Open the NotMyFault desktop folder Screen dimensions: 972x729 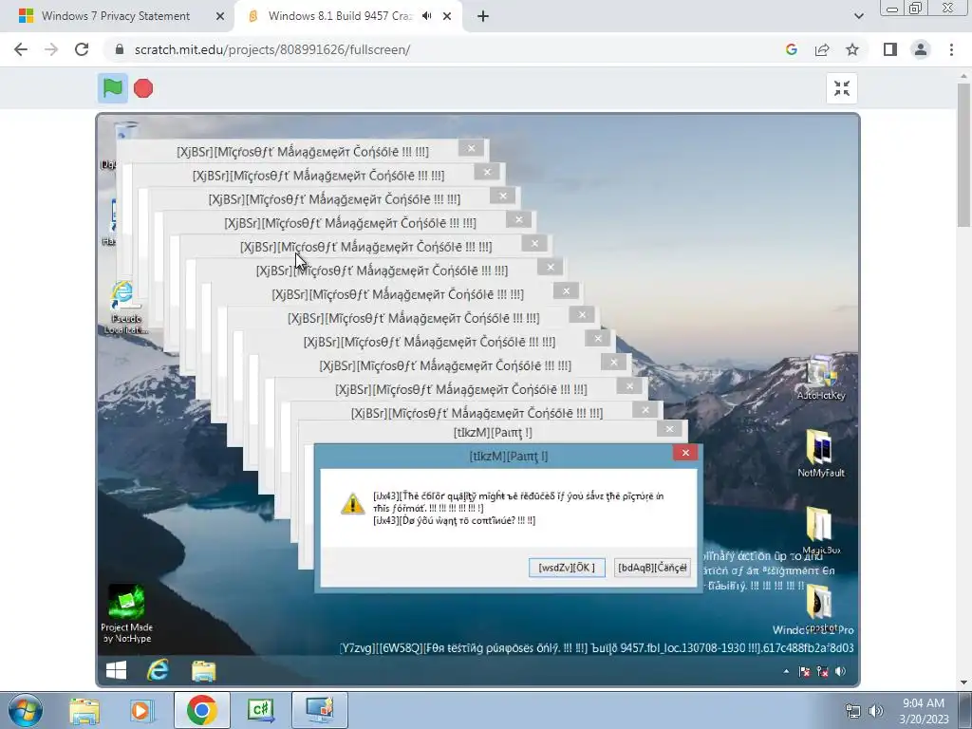[821, 454]
